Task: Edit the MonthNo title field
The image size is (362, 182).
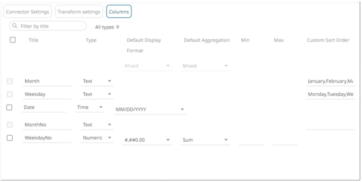Action: click(x=47, y=125)
